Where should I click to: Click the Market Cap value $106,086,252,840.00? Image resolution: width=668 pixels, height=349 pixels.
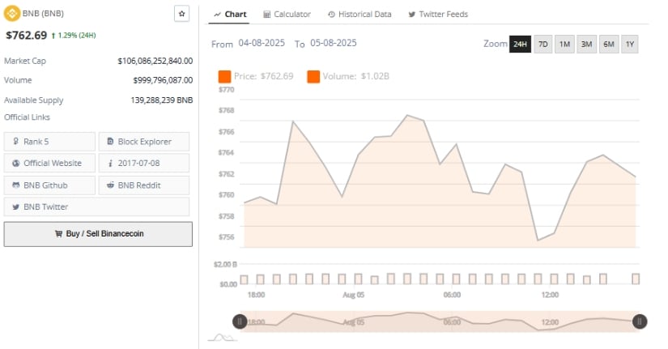point(155,61)
